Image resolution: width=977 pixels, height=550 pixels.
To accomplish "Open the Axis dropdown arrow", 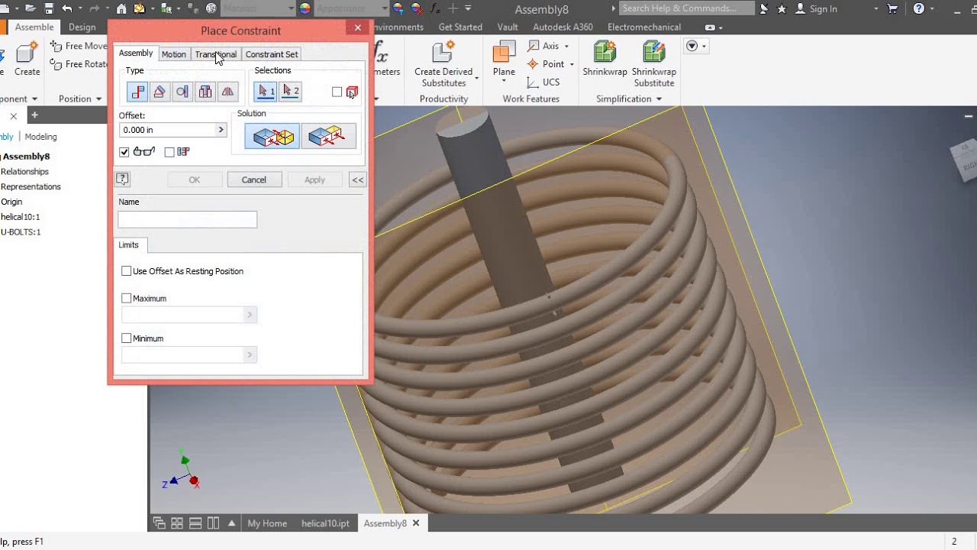I will 566,47.
